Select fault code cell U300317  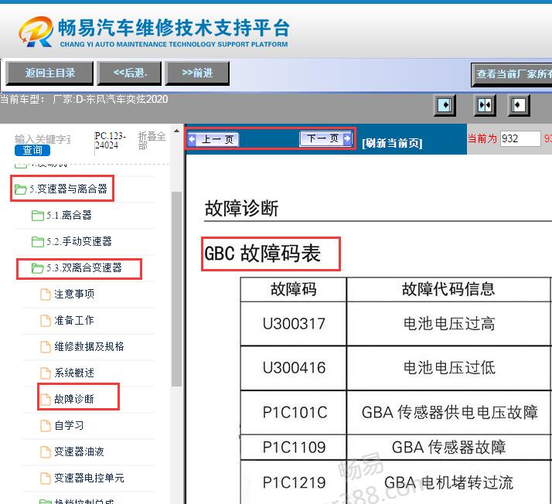(294, 324)
